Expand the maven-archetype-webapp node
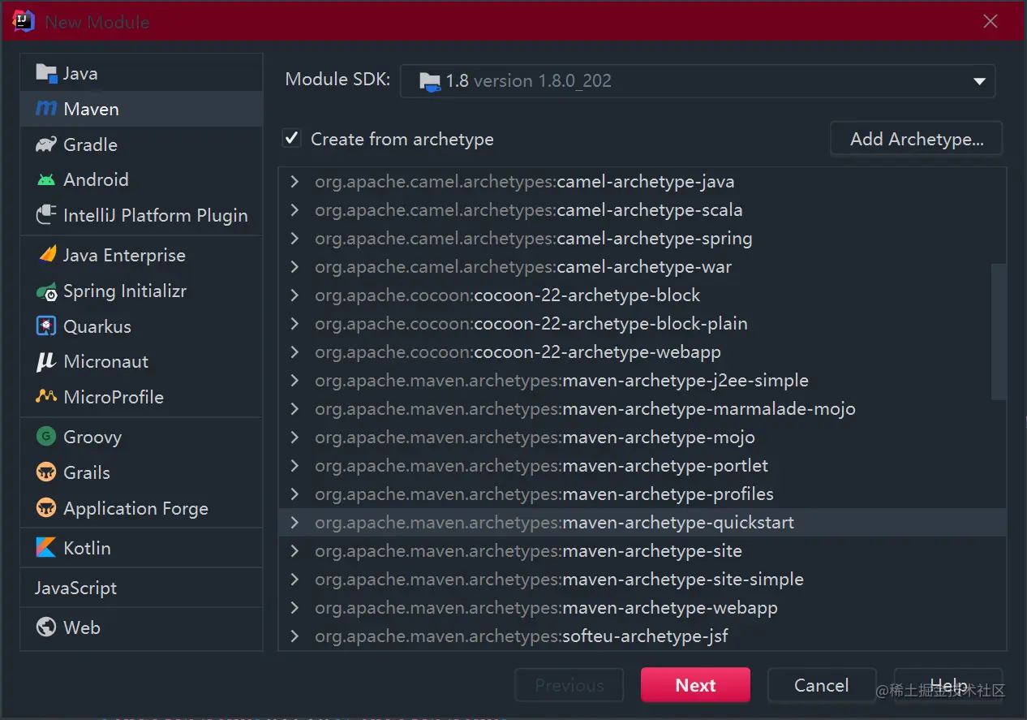Screen dimensions: 1027x720 (294, 608)
